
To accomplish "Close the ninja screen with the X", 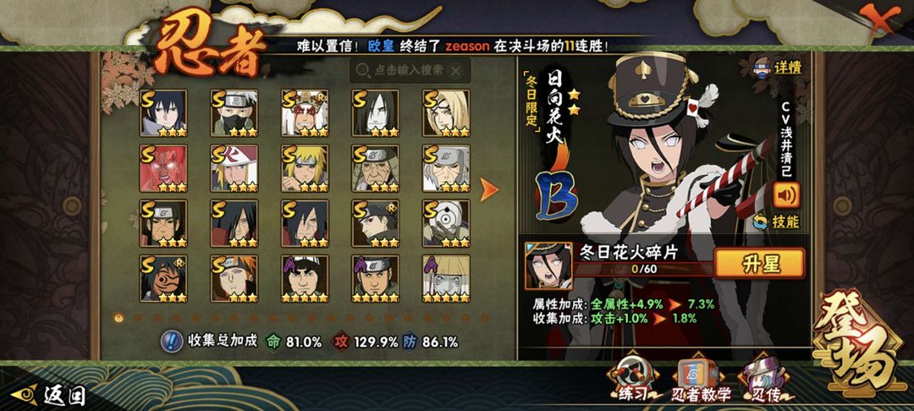I will [879, 18].
